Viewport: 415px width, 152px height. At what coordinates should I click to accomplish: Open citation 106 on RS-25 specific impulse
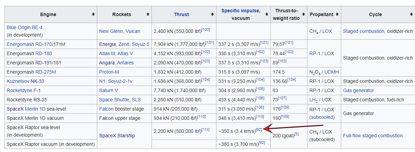tap(259, 98)
